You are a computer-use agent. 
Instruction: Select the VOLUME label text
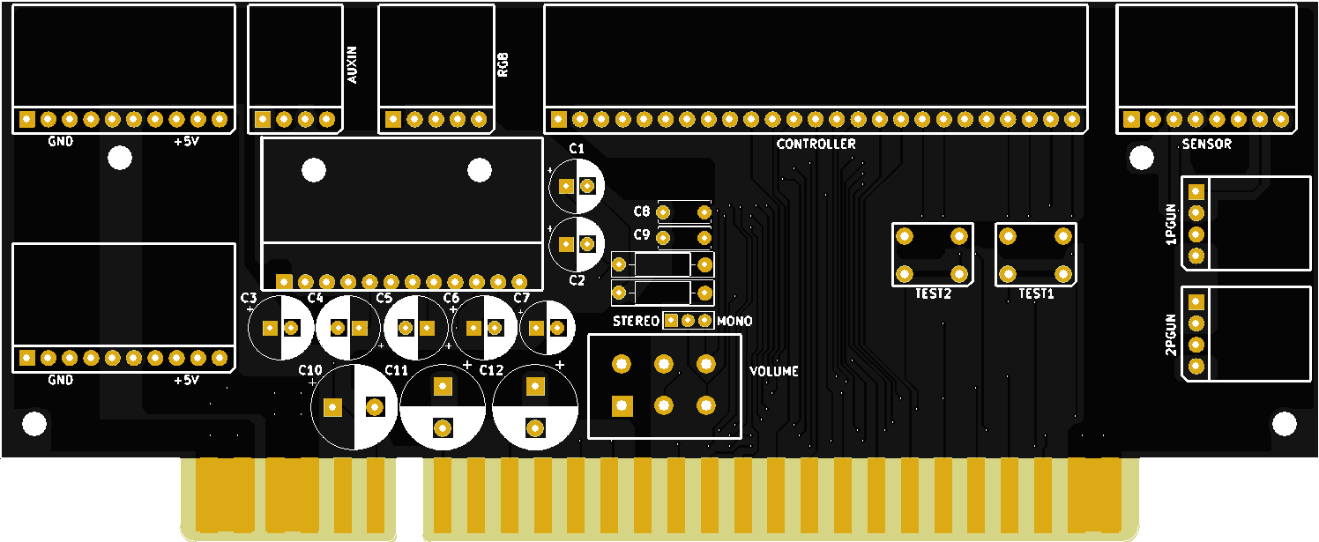pos(774,371)
